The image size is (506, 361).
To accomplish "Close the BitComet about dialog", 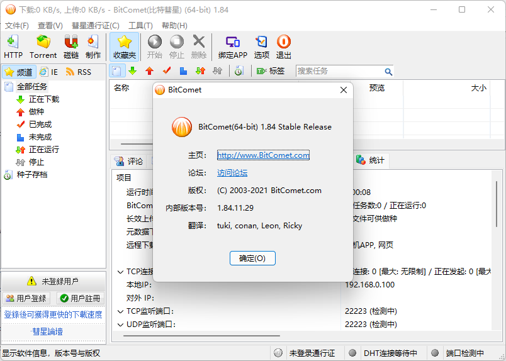I will click(344, 90).
